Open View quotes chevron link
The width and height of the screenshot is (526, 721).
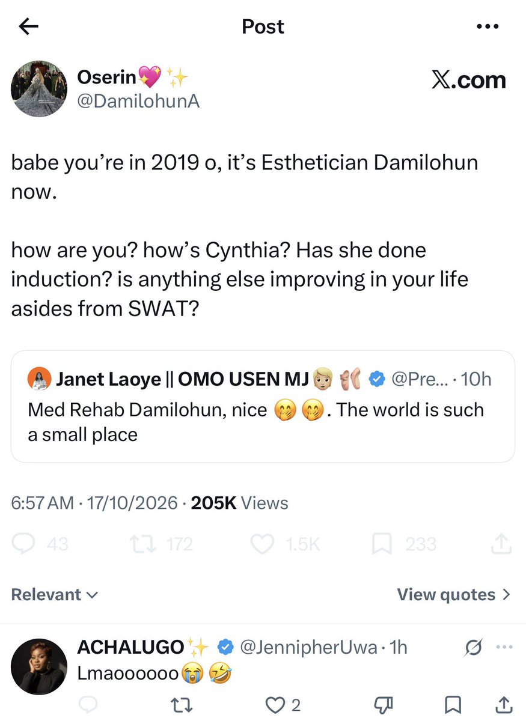point(453,595)
